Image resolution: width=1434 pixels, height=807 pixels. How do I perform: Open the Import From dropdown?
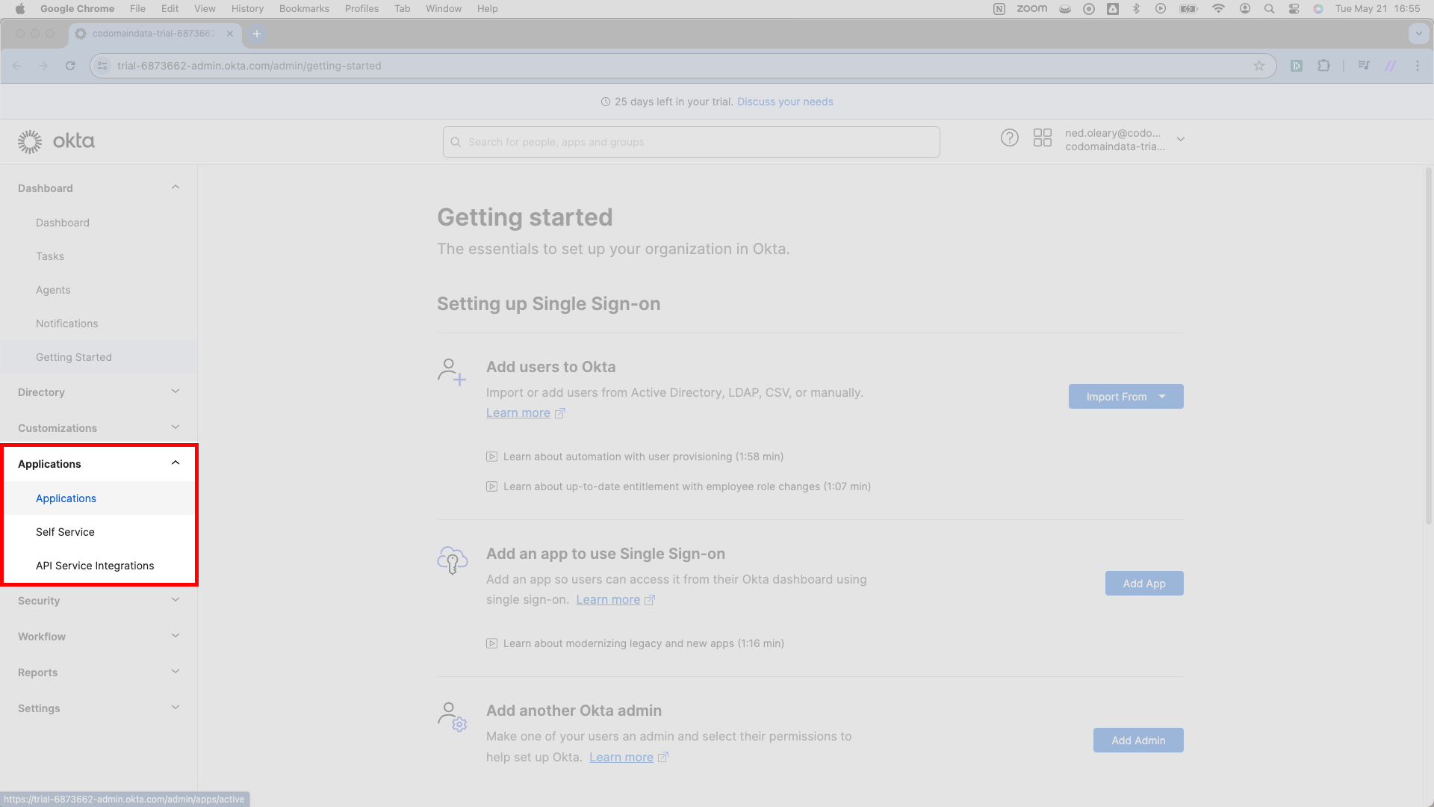[x=1126, y=397]
